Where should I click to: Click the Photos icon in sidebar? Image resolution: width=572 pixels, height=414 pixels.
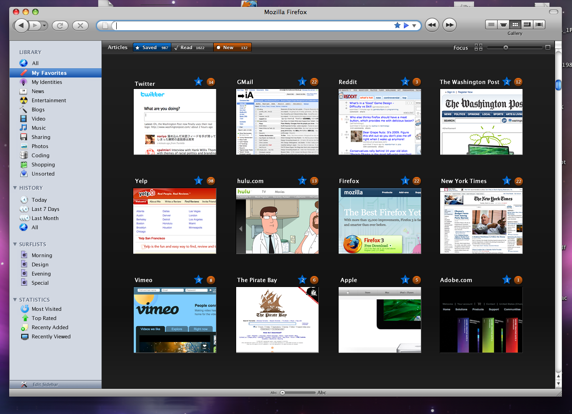click(23, 146)
